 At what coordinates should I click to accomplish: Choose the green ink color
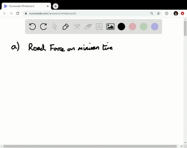pos(143,26)
